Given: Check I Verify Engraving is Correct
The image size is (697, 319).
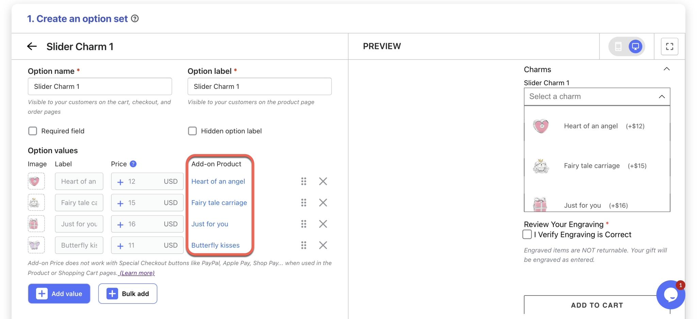Looking at the screenshot, I should click(x=527, y=234).
